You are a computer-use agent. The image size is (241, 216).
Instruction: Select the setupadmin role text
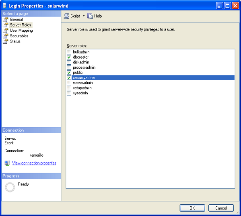click(x=82, y=88)
